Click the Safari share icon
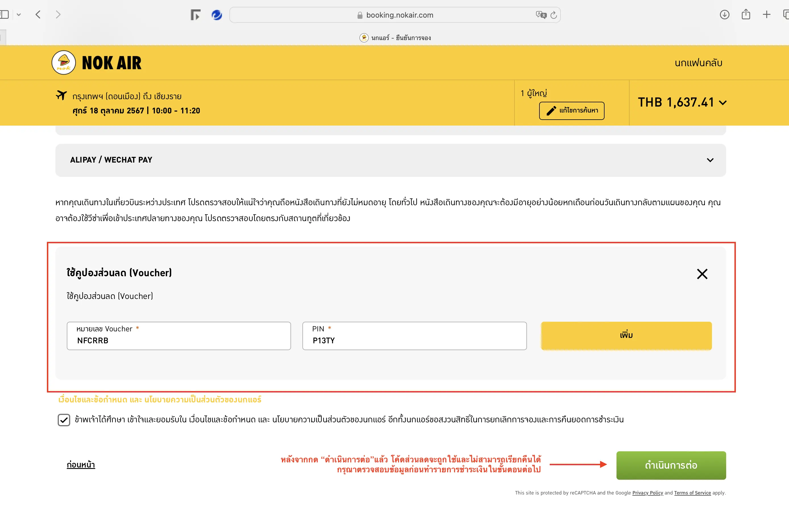This screenshot has height=507, width=789. 746,14
